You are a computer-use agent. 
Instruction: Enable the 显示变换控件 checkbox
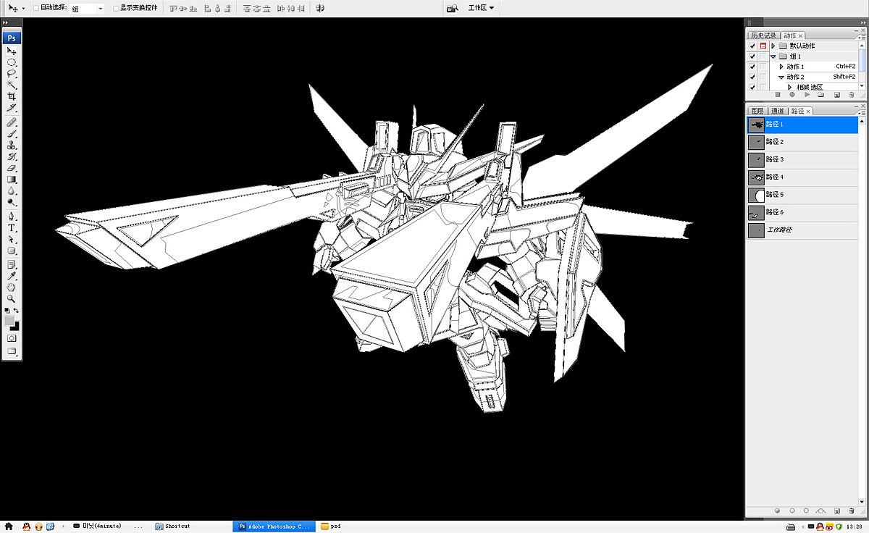116,8
